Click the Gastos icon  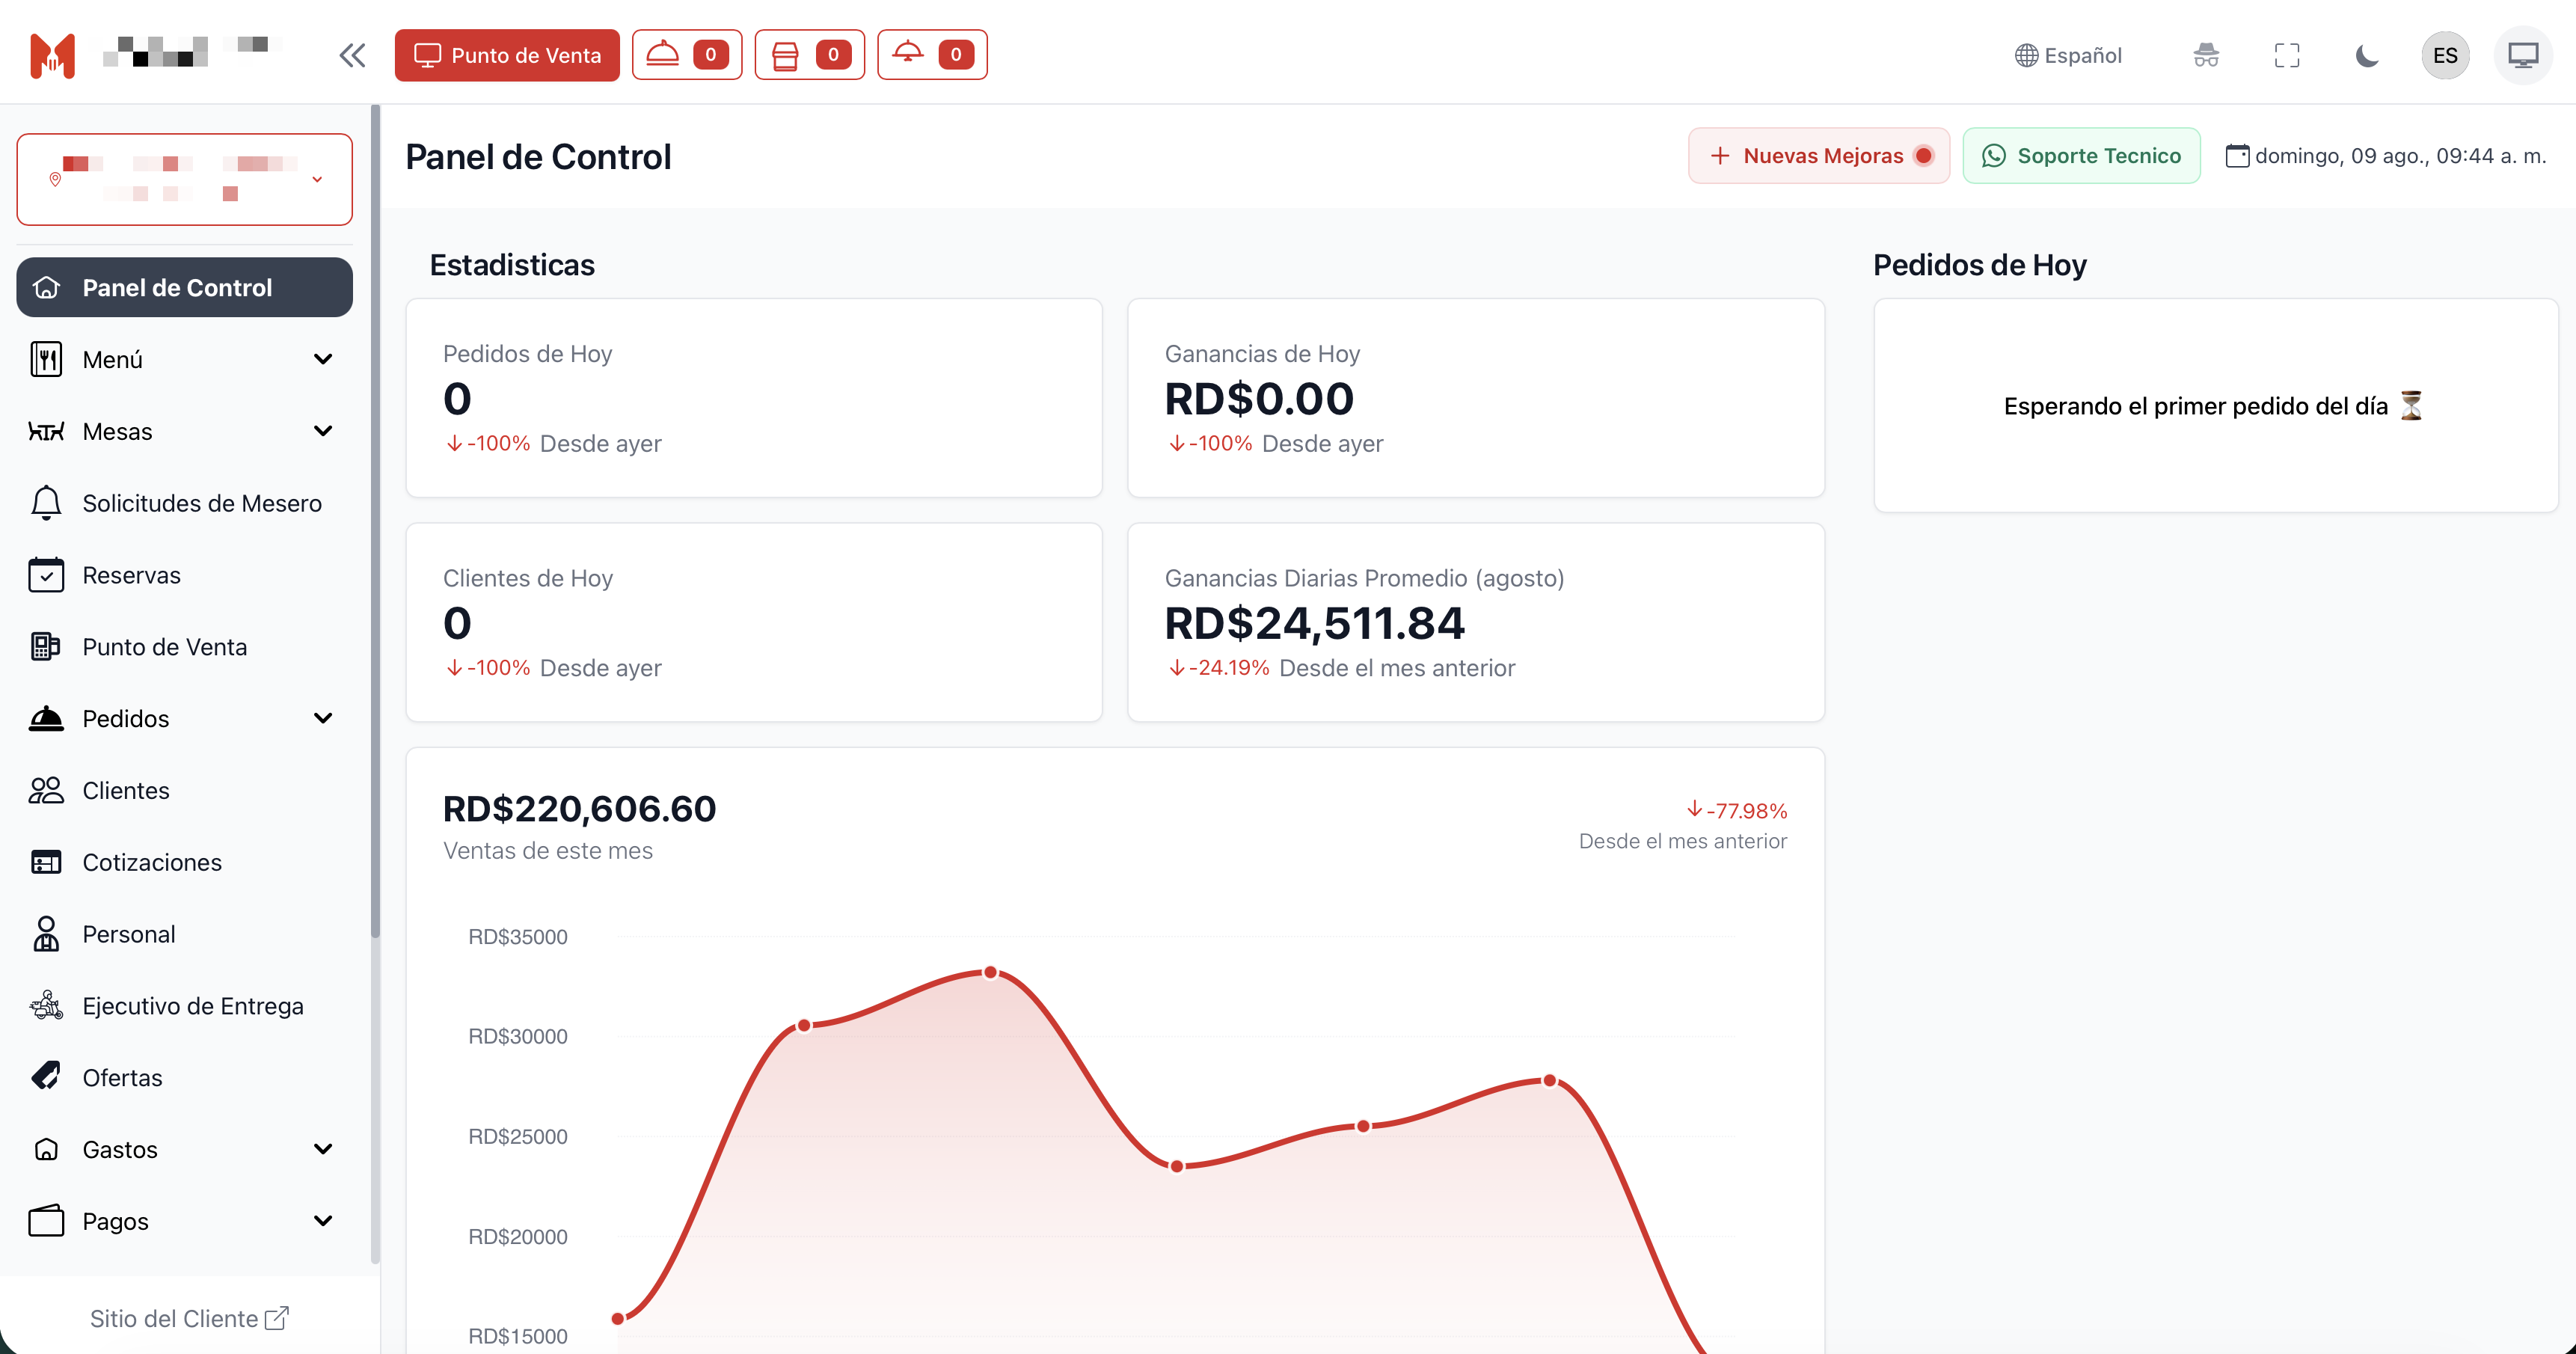pos(46,1150)
